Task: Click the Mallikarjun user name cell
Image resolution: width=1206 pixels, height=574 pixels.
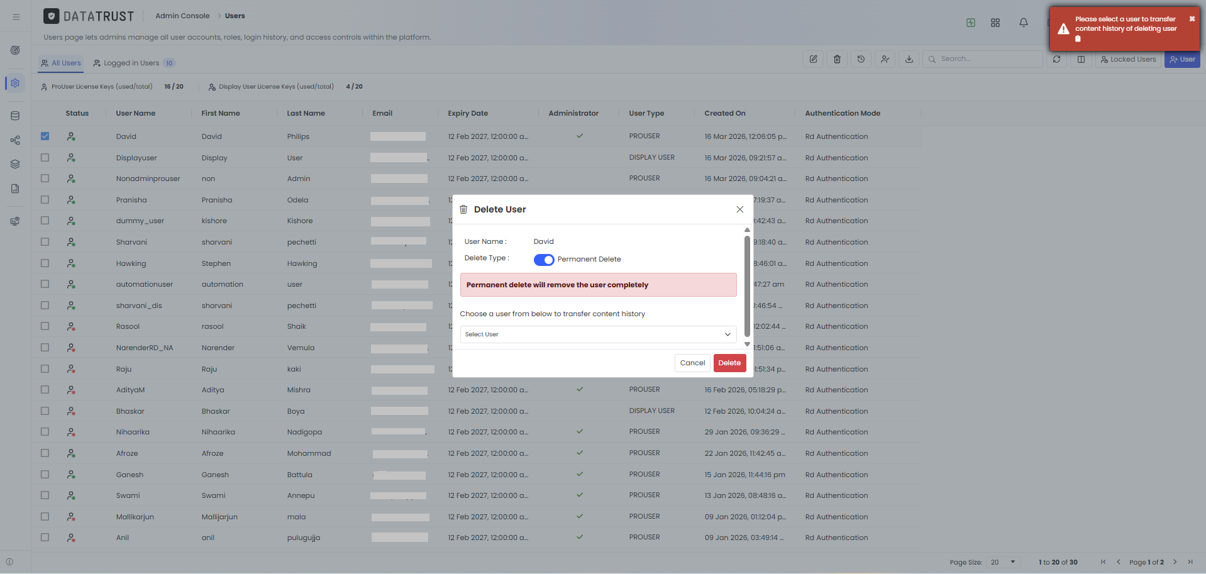Action: click(x=135, y=517)
